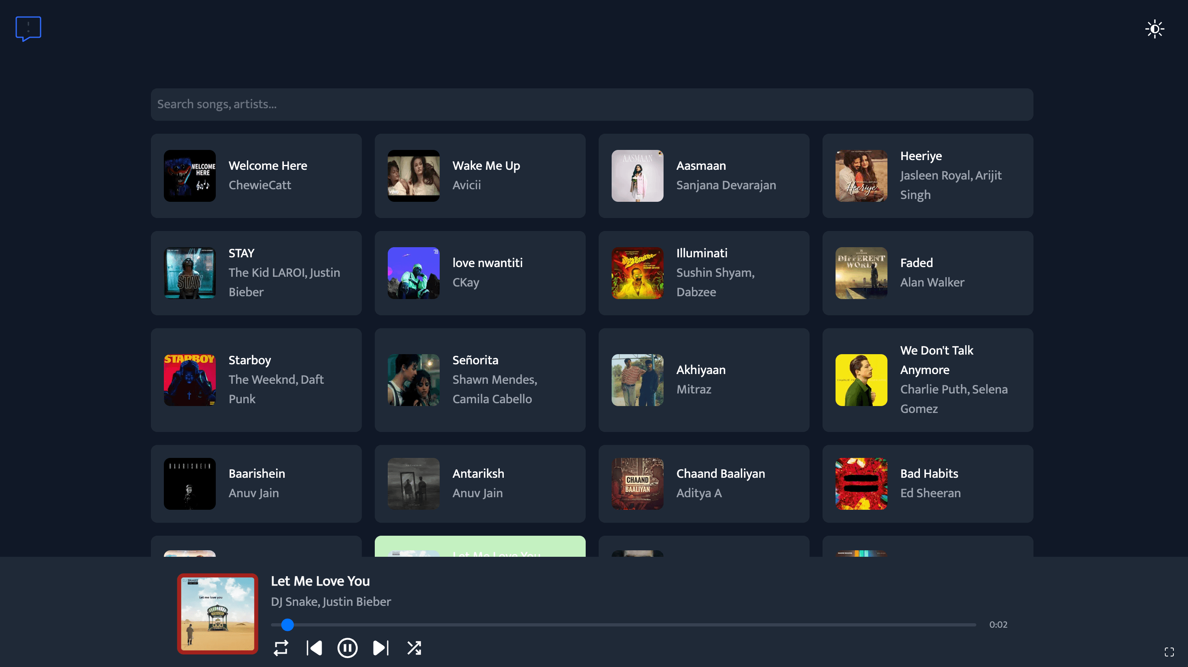Skip to the next track

[x=380, y=648]
